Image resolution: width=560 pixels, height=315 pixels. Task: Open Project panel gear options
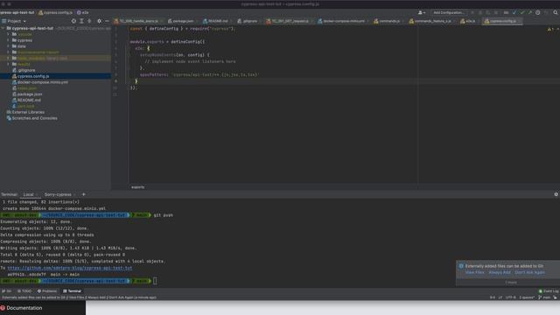click(x=99, y=21)
